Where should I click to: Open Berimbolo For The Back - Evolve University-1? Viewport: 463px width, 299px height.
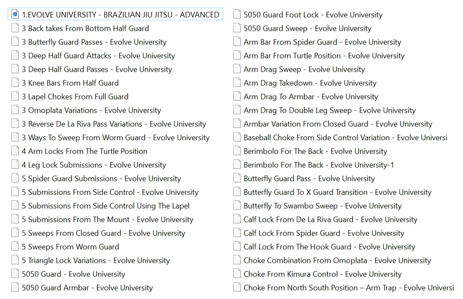point(319,165)
